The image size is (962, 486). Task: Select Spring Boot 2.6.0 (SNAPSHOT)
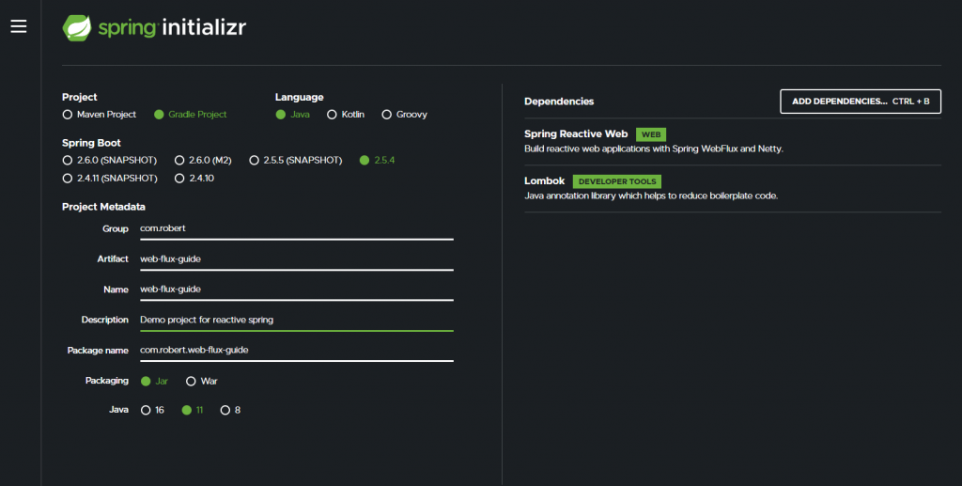110,160
